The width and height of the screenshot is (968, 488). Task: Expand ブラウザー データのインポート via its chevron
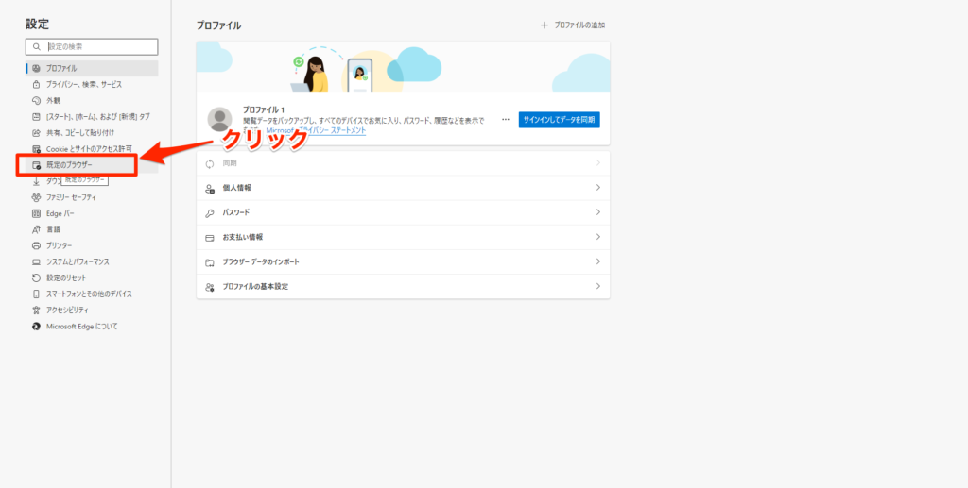[x=597, y=261]
